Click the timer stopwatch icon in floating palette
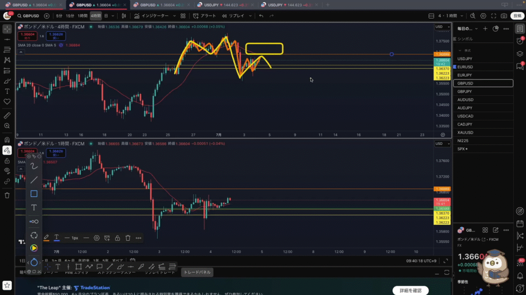The image size is (526, 295). [34, 262]
